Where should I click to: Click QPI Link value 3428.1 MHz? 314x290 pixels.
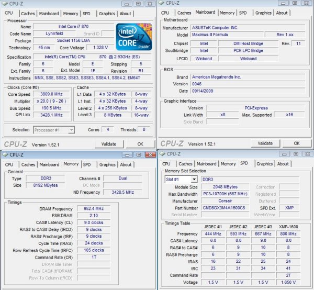tap(51, 115)
